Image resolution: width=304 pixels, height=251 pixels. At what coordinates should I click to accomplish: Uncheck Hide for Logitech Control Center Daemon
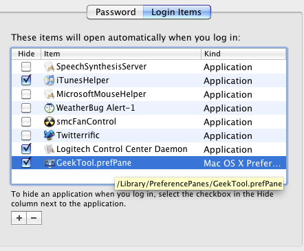[26, 149]
